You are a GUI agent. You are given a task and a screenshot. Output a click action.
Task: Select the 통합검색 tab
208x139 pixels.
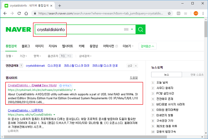click(11, 46)
